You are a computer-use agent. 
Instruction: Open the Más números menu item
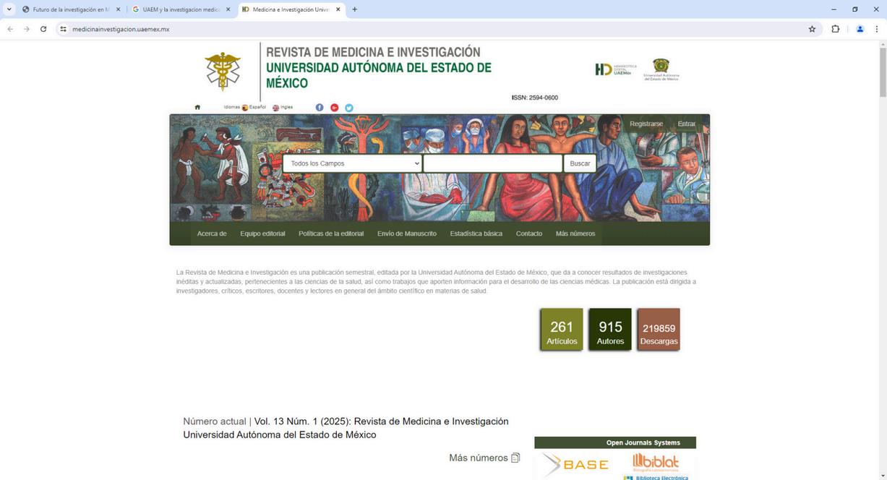pos(575,233)
